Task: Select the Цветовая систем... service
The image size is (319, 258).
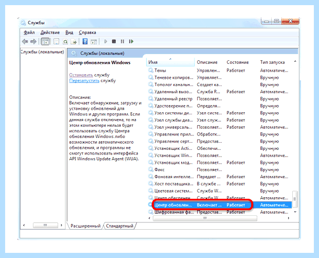Action: (x=219, y=191)
